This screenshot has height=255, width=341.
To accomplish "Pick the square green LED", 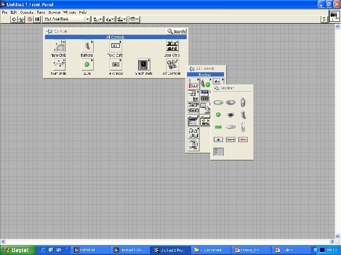I will (218, 127).
